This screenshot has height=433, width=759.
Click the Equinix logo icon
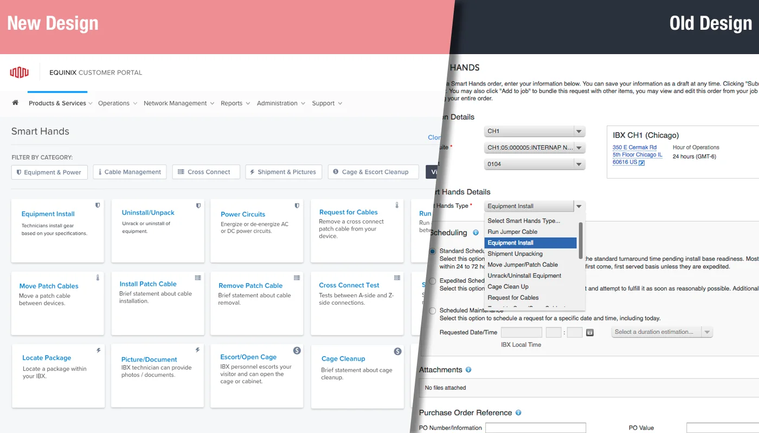pos(19,72)
